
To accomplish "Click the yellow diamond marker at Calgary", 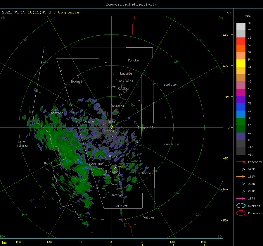I will coord(115,168).
